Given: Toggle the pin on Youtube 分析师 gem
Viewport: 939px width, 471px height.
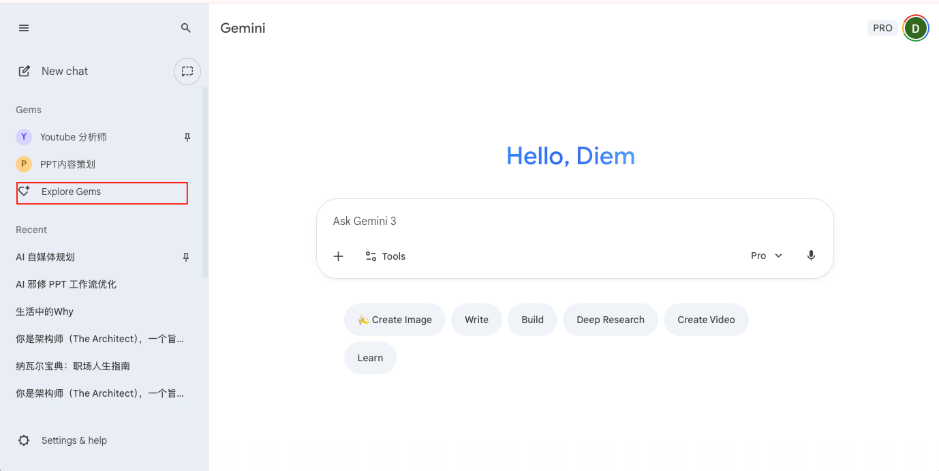Looking at the screenshot, I should pos(187,137).
